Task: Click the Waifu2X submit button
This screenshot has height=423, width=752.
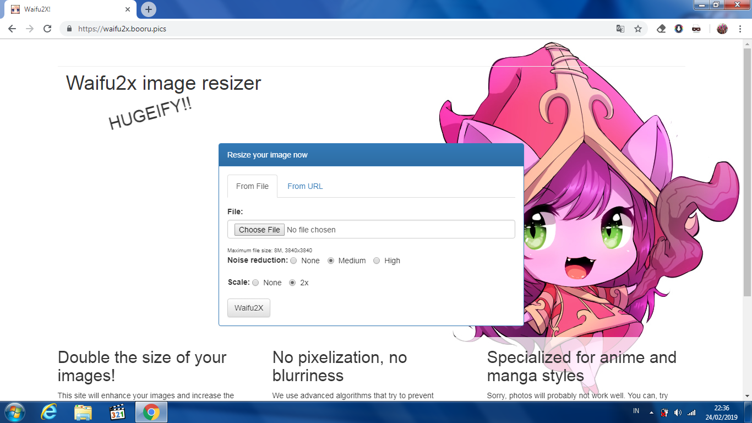Action: [x=249, y=308]
